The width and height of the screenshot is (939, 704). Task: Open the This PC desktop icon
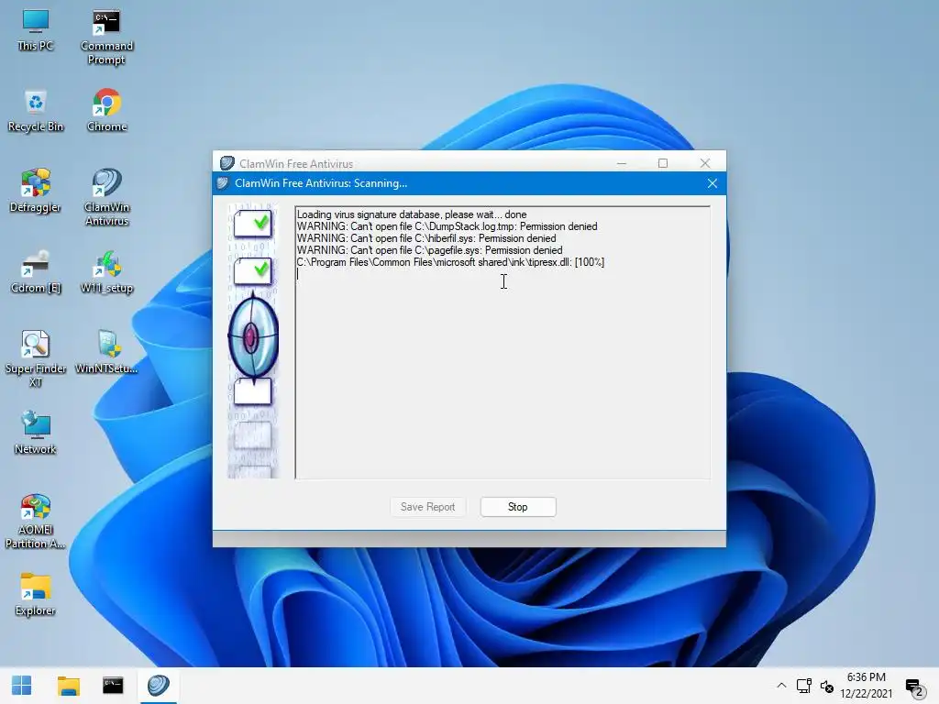36,30
